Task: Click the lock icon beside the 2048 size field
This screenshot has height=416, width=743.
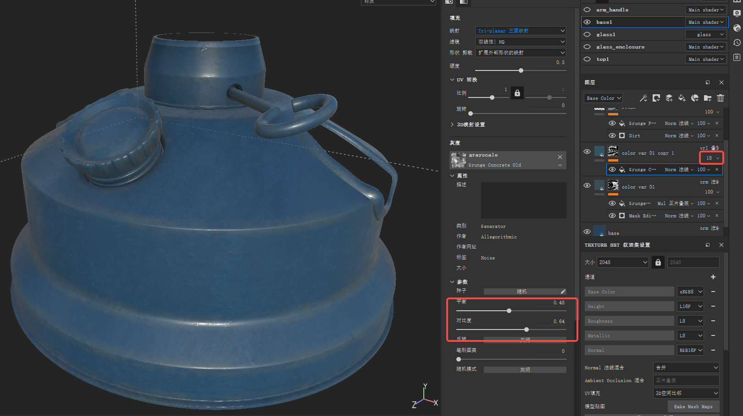Action: (658, 262)
